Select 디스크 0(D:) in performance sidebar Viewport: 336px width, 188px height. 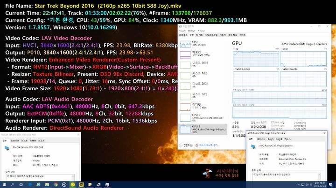pyautogui.click(x=203, y=65)
